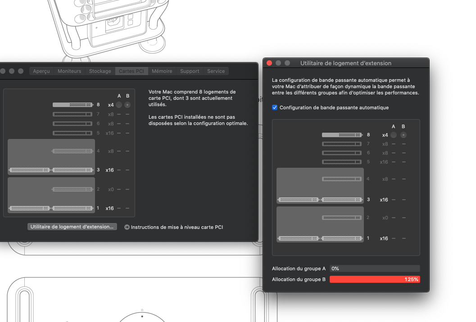Open the Aperçu tab

tap(41, 71)
